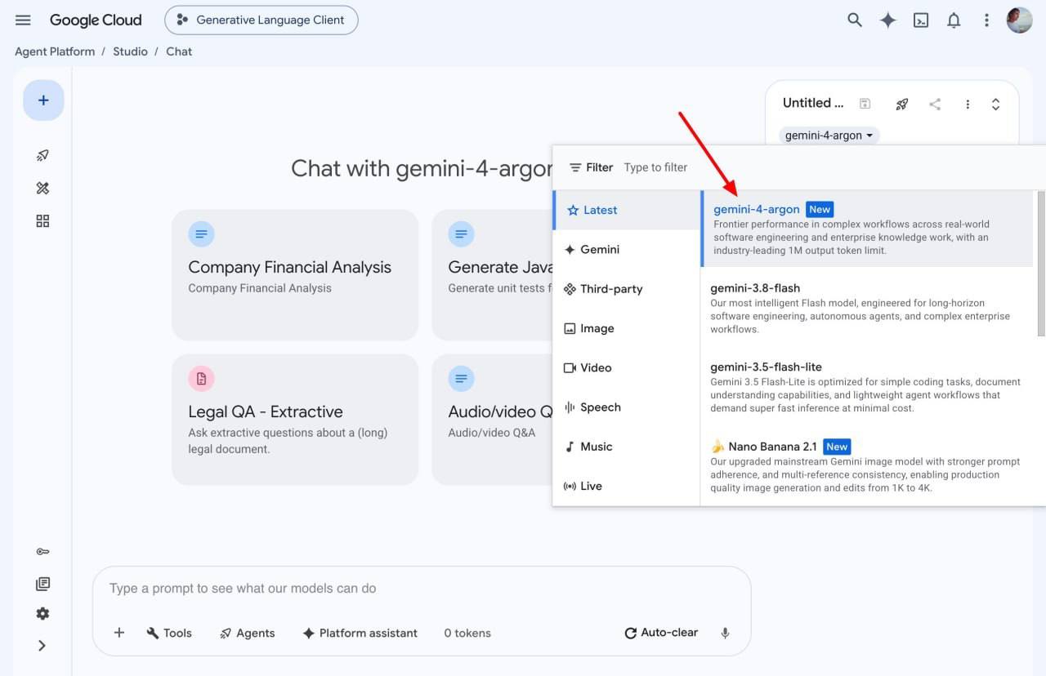
Task: Toggle the Auto-clear option
Action: coord(661,633)
